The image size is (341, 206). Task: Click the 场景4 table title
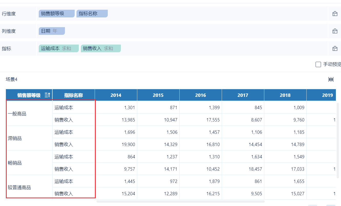12,79
